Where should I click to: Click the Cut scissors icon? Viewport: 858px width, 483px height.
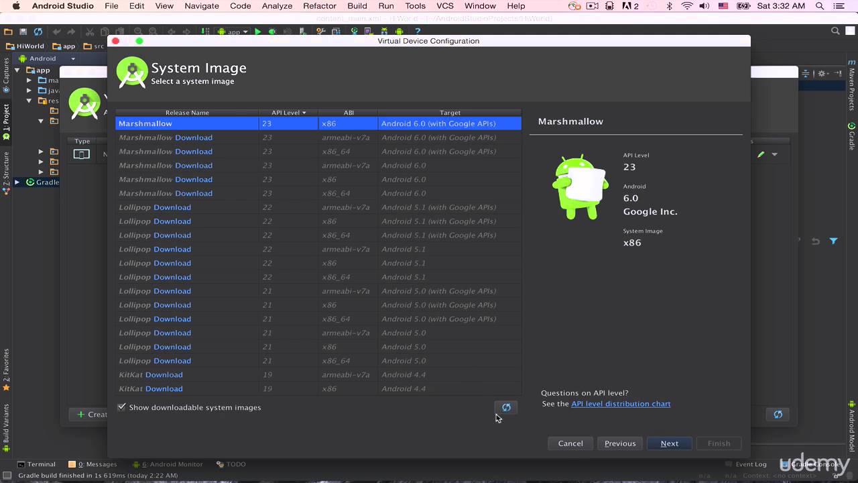pos(89,32)
